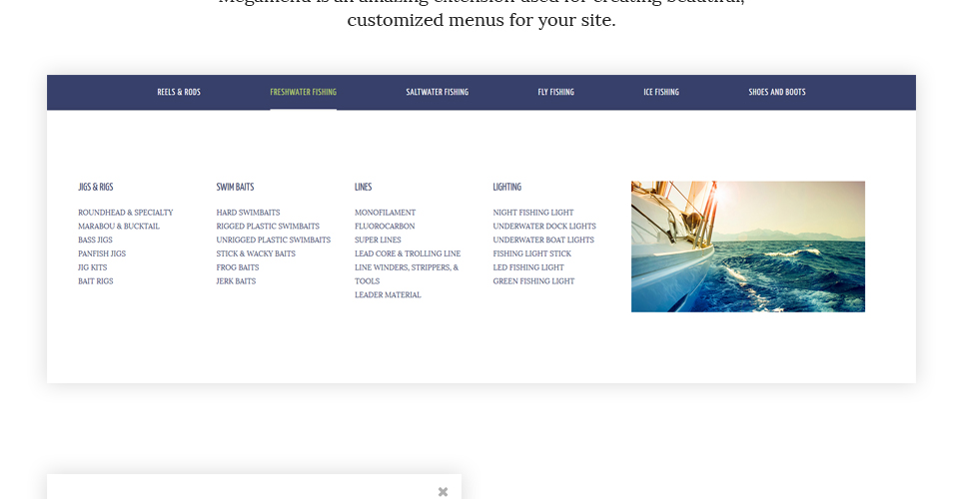Open Night Fishing Light link
Image resolution: width=964 pixels, height=499 pixels.
(x=533, y=213)
